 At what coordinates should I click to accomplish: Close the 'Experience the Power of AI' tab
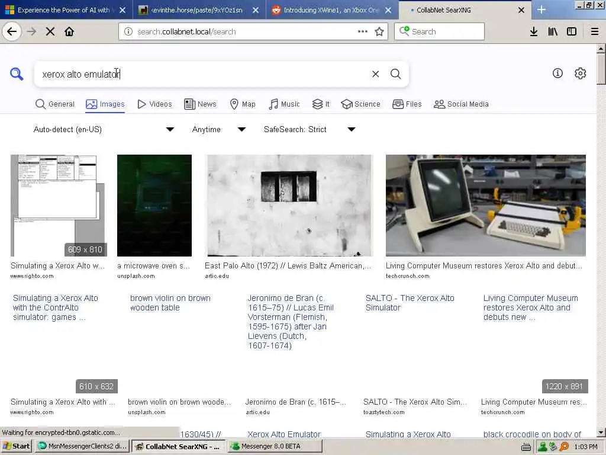coord(123,10)
